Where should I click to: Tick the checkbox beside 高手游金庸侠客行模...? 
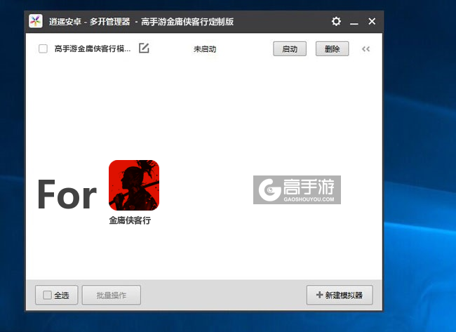[x=43, y=48]
